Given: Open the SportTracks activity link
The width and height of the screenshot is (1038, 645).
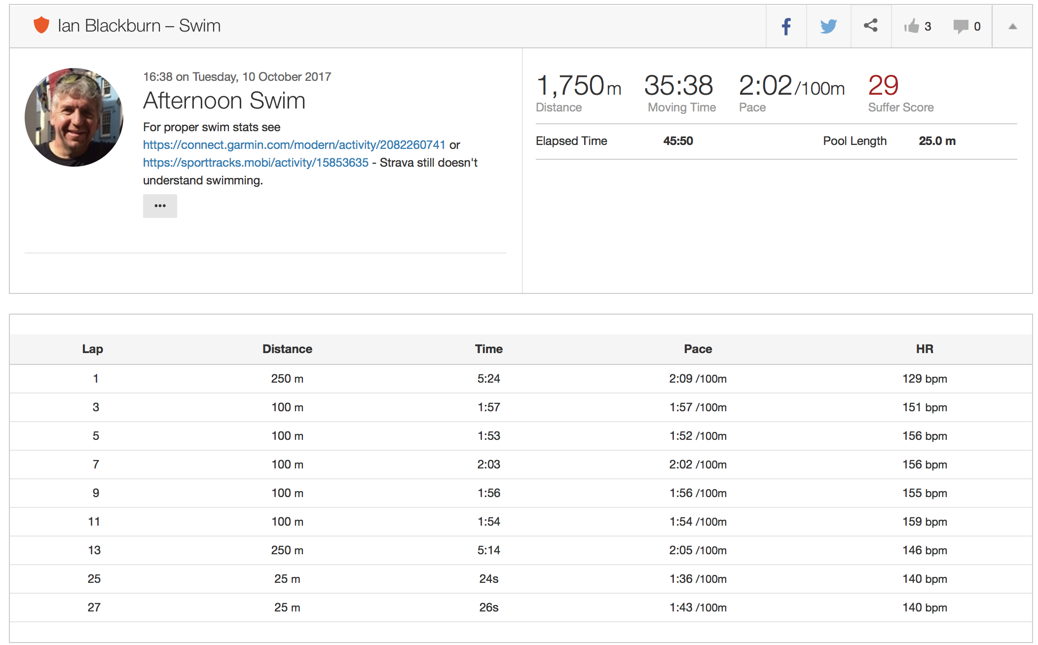Looking at the screenshot, I should [x=256, y=163].
